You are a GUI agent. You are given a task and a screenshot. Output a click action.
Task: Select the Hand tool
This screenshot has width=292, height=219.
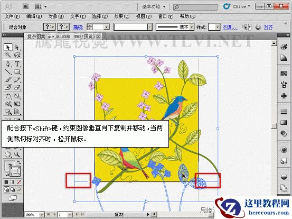(x=8, y=154)
